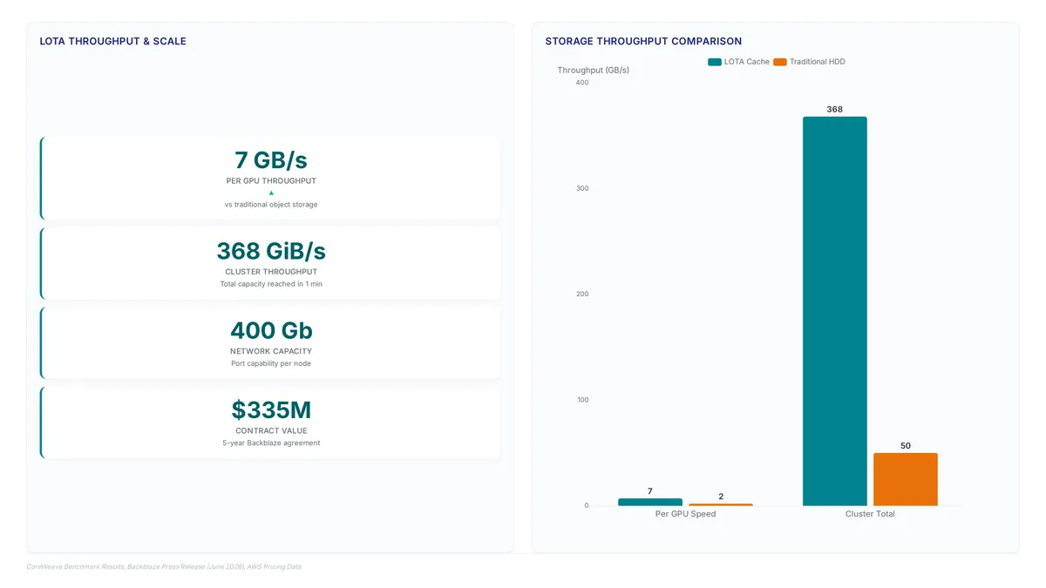Viewport: 1046px width, 588px height.
Task: Select the 368 GiB/s cluster throughput value
Action: 271,251
